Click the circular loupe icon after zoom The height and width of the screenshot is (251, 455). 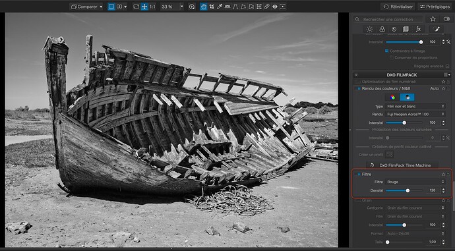(x=192, y=7)
